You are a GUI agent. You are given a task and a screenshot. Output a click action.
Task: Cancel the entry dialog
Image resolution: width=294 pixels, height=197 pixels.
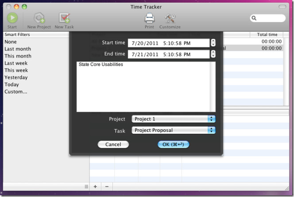pyautogui.click(x=113, y=144)
